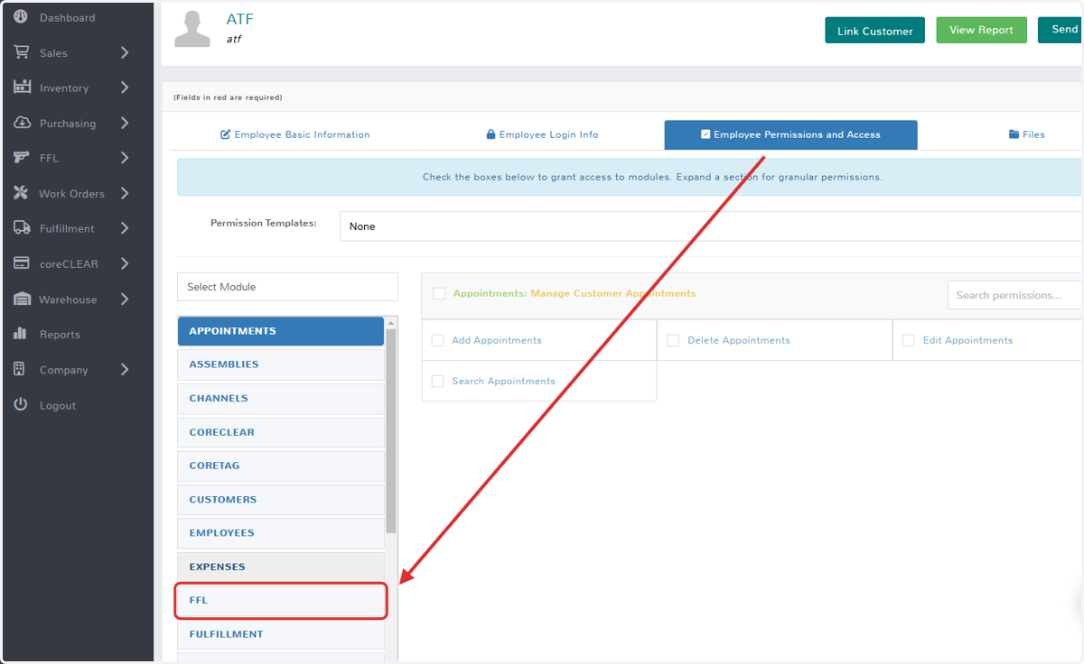Expand the FFL sidebar menu chevron
Viewport: 1084px width, 664px height.
125,158
